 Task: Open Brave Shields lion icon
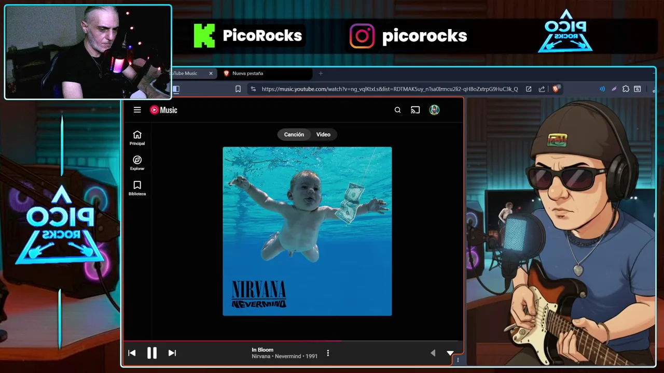[556, 89]
